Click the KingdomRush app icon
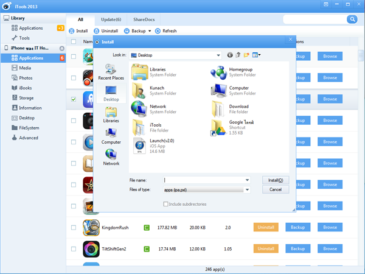365x274 pixels. pyautogui.click(x=91, y=227)
